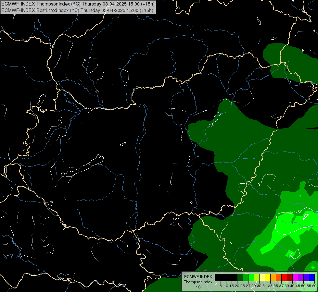Click the legend tick value 50
Image resolution: width=318 pixels, height=292 pixels.
coord(303,286)
